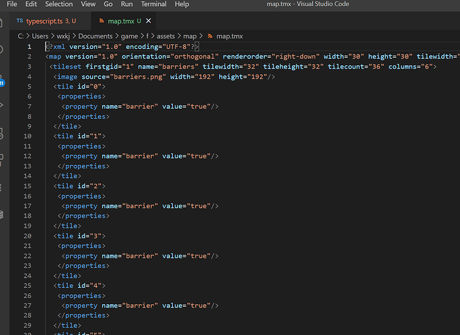Viewport: 460px width, 335px height.
Task: Open the game breadcrumb segment
Action: pyautogui.click(x=129, y=36)
